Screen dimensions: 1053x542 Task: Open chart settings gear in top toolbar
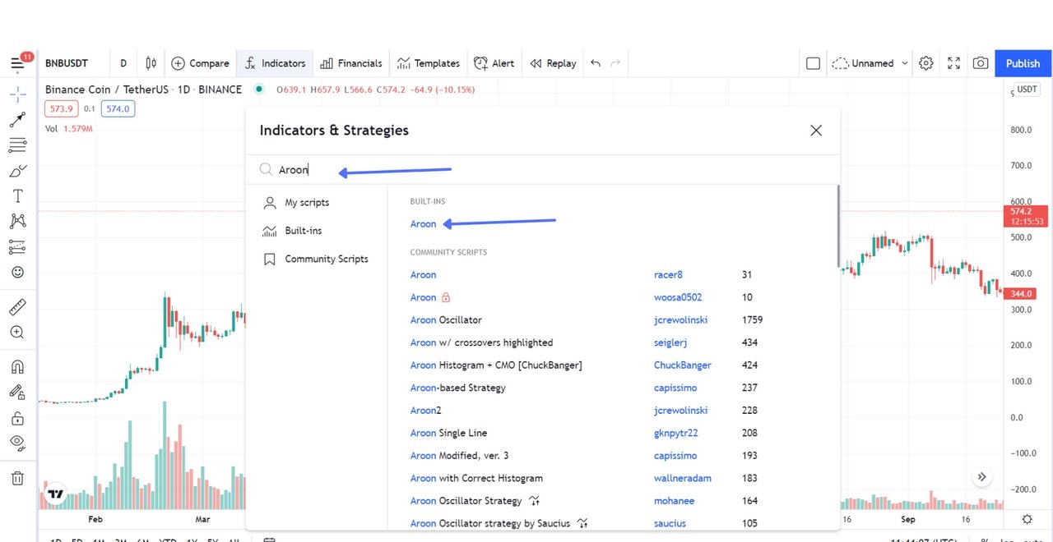926,63
